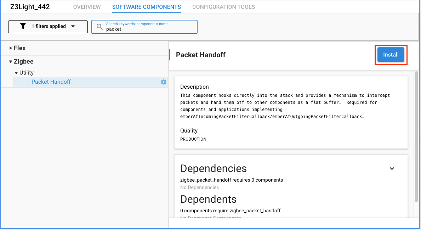Click the magnifier search icon
This screenshot has width=421, height=230.
pyautogui.click(x=99, y=27)
